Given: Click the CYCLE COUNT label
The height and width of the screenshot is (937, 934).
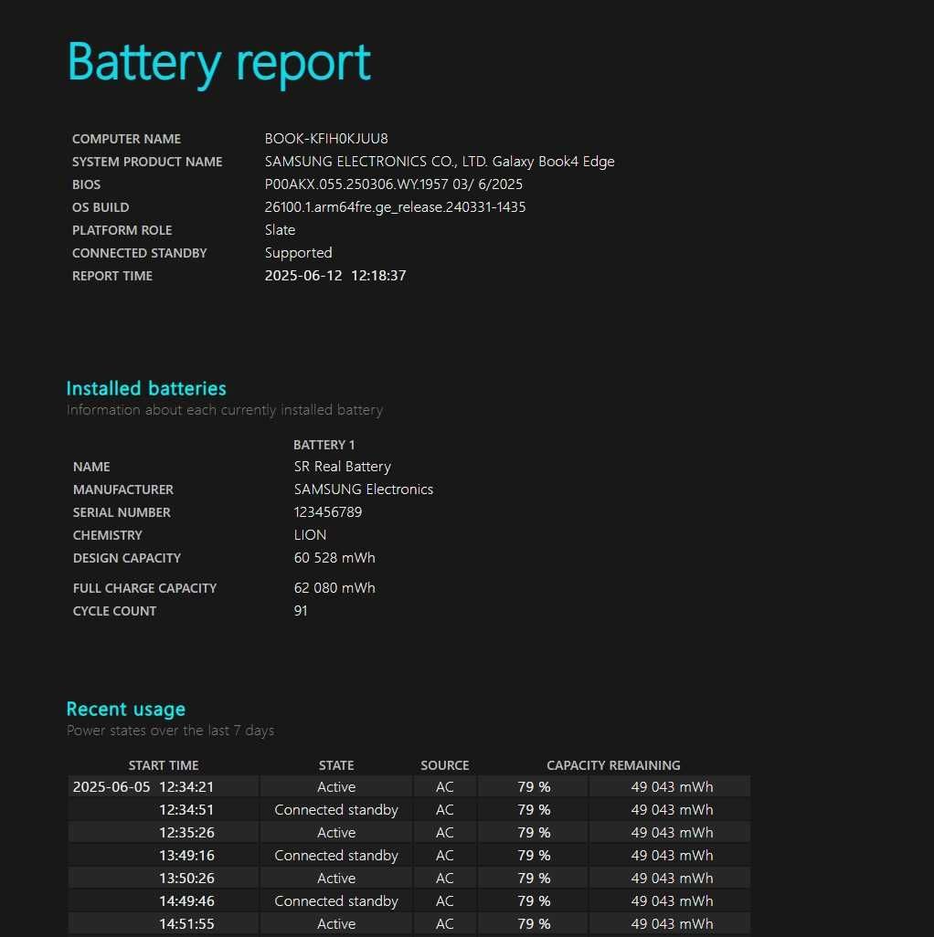Looking at the screenshot, I should (115, 611).
